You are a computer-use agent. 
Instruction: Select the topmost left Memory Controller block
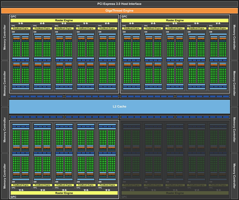pos(4,37)
